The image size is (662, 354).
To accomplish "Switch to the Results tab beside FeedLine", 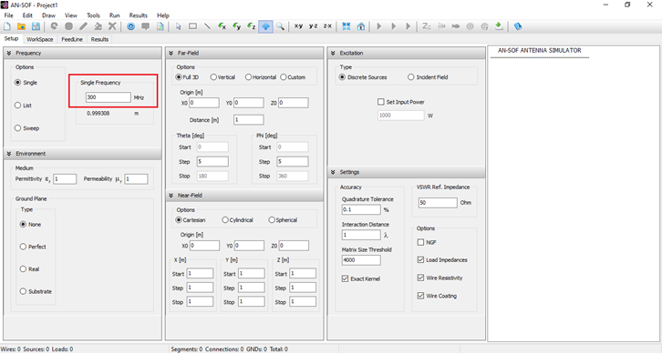I will 99,39.
